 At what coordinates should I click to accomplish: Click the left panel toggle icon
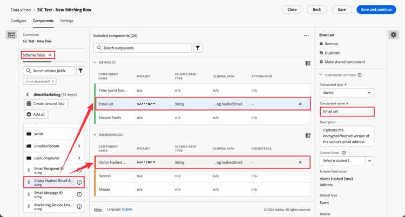11,35
